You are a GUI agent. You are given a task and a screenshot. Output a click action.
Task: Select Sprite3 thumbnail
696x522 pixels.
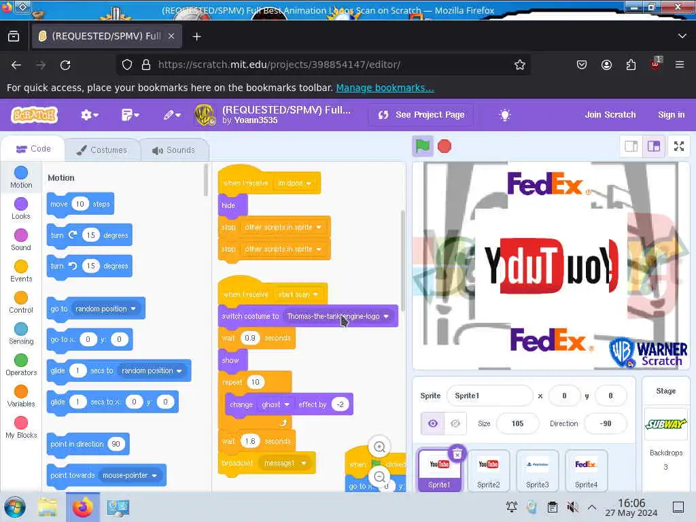(537, 470)
